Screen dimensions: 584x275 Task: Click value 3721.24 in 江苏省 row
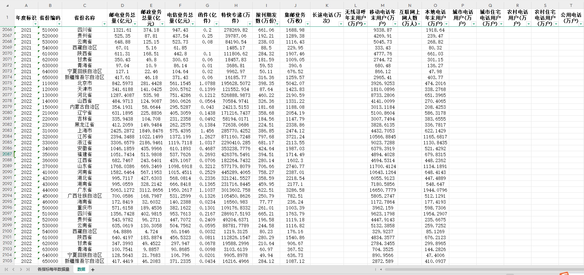click(x=295, y=137)
